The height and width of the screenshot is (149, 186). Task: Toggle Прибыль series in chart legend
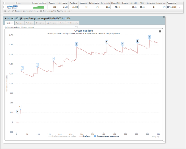tap(85, 136)
